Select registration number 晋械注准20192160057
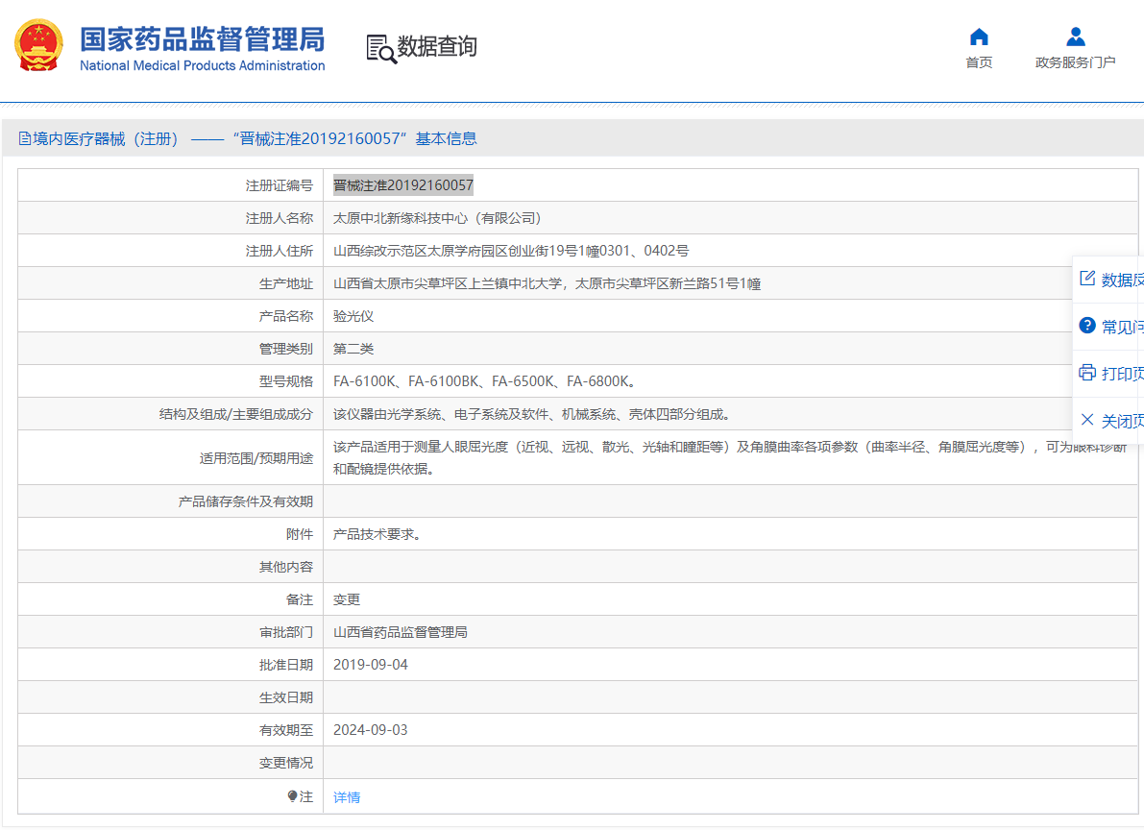1144x830 pixels. click(x=403, y=185)
